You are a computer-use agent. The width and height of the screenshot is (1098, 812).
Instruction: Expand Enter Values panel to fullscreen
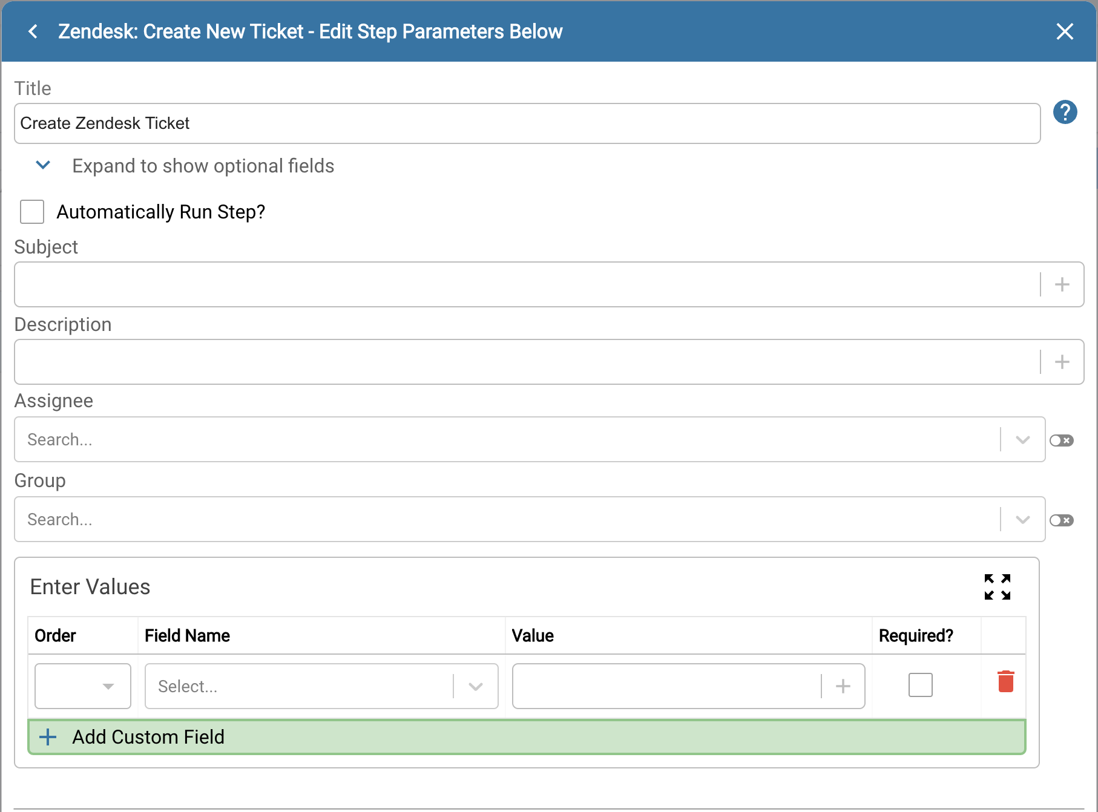998,587
